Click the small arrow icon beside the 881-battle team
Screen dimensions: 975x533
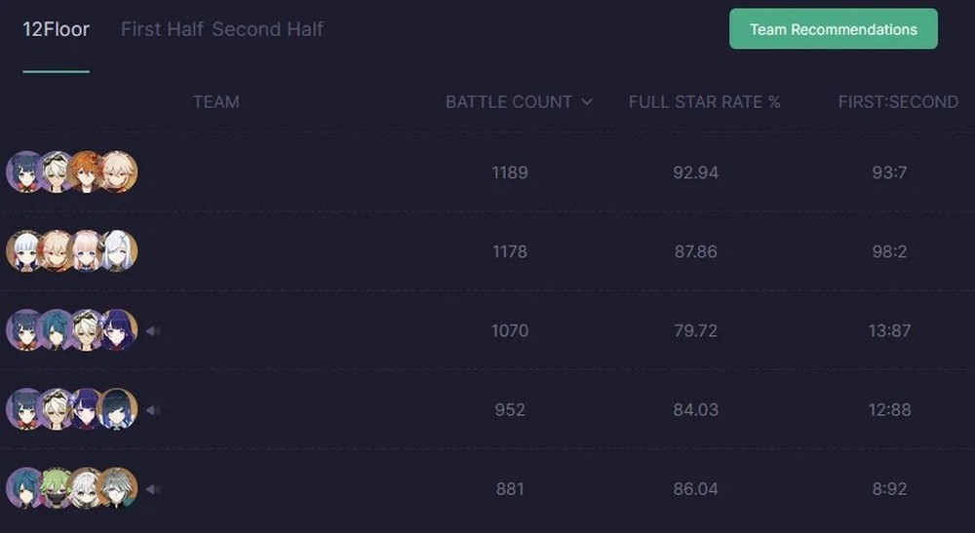coord(152,489)
